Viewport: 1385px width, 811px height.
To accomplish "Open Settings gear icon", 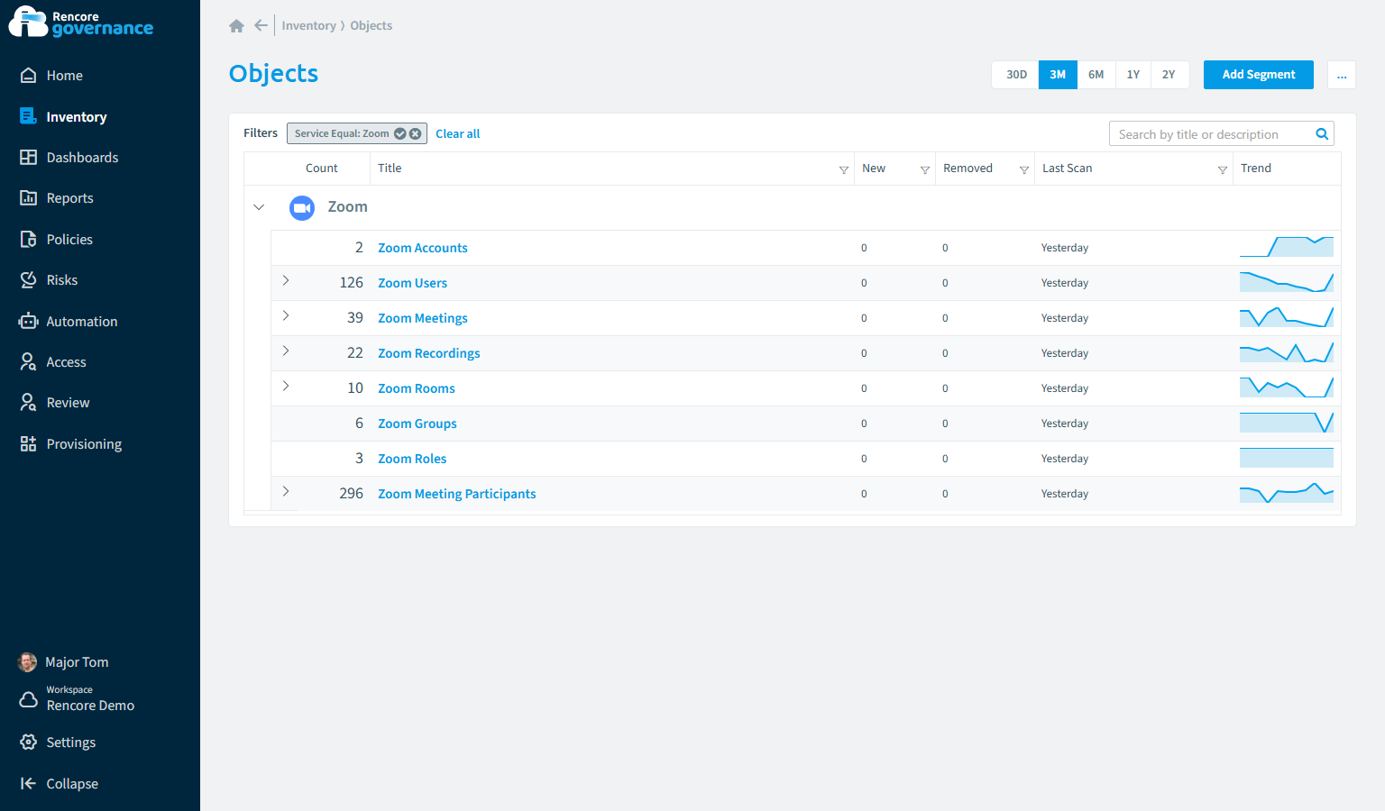I will (x=28, y=743).
